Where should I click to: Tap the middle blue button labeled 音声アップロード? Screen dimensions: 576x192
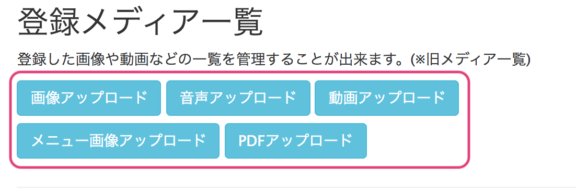[238, 98]
